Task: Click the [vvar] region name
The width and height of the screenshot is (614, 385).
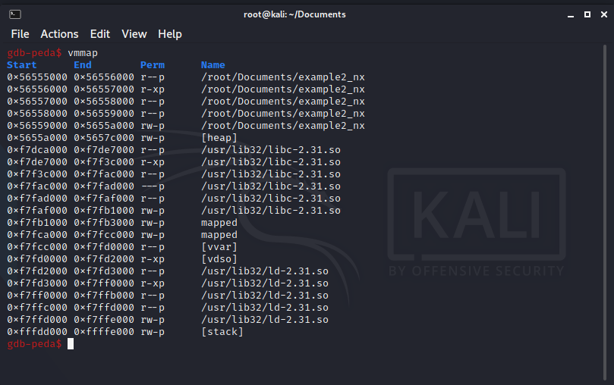Action: coord(219,246)
